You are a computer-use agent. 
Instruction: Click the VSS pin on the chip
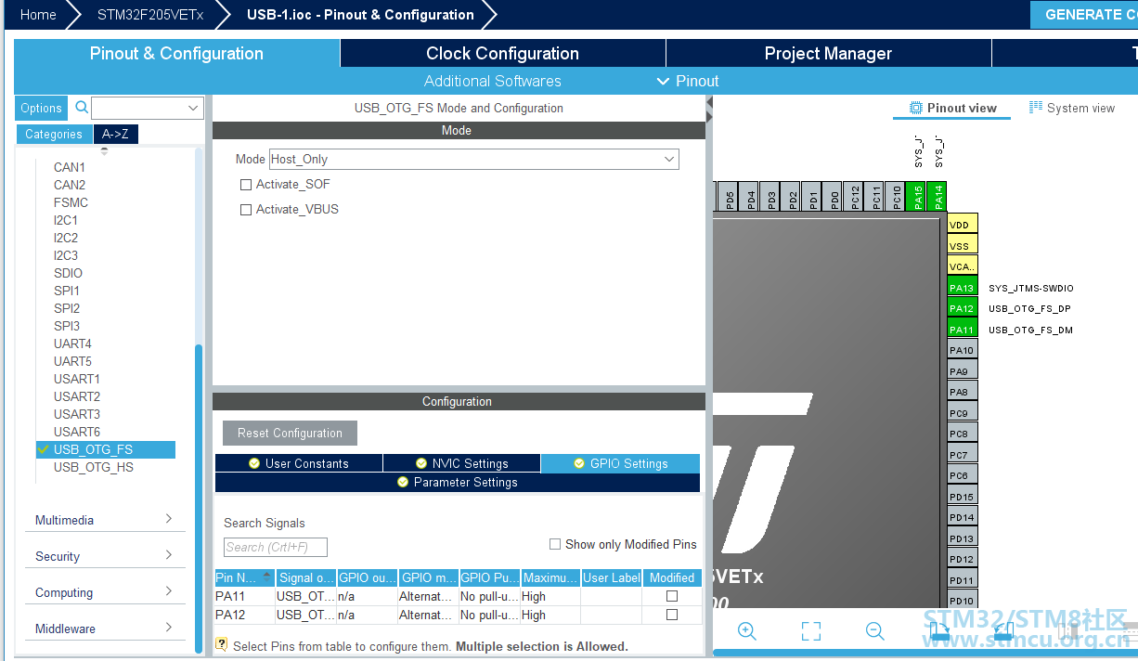click(962, 246)
